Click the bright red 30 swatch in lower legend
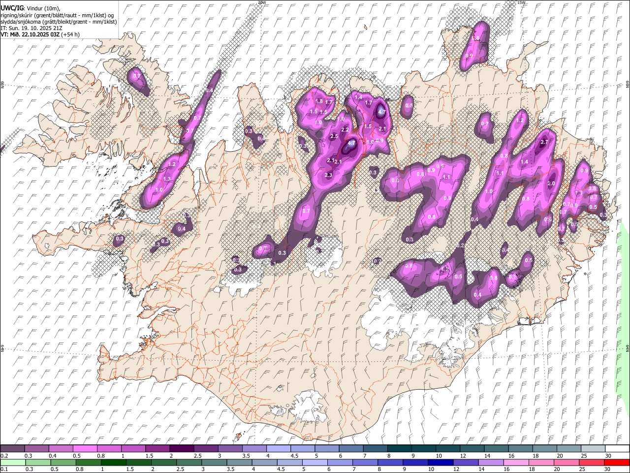Screen dimensions: 630x473 pyautogui.click(x=617, y=462)
